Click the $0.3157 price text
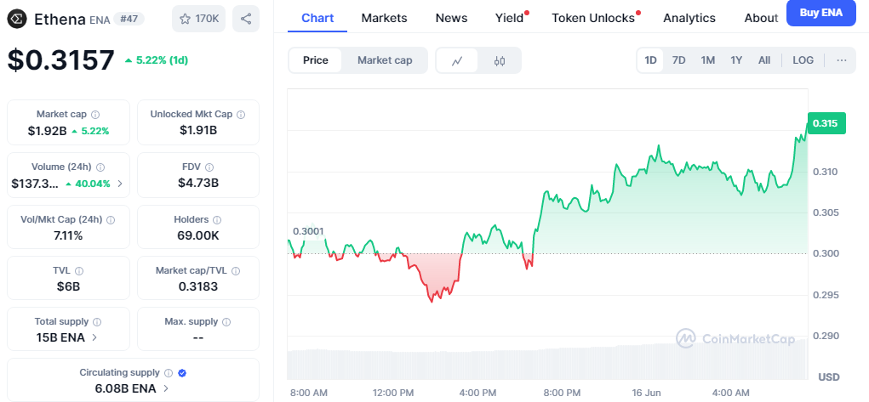The image size is (869, 402). tap(61, 60)
